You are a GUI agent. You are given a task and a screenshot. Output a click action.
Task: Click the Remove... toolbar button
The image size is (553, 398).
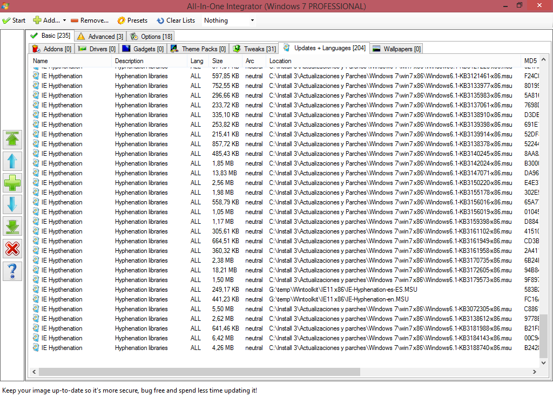click(x=90, y=20)
